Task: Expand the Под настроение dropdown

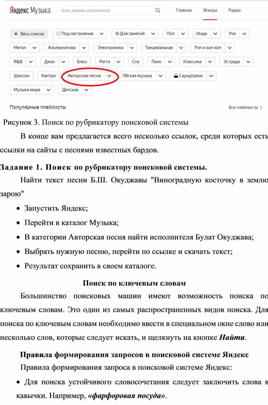Action: [80, 34]
